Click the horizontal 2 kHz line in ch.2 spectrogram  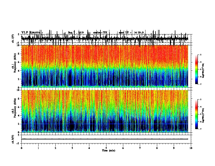tap(105, 124)
